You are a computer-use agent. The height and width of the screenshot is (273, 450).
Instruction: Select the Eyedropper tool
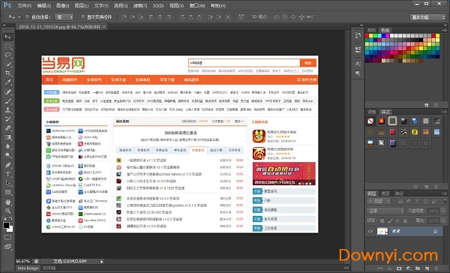(x=7, y=82)
